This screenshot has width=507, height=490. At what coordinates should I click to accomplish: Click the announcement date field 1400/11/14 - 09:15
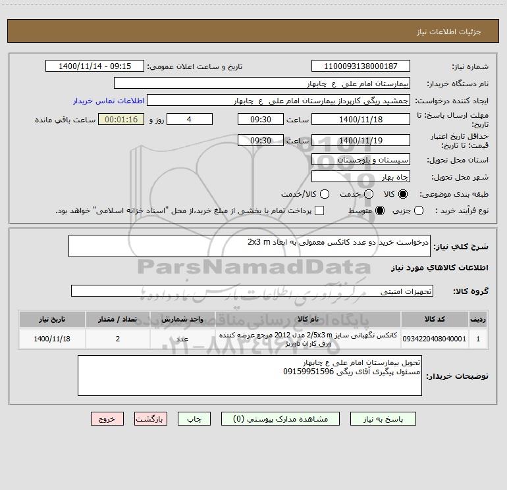tap(95, 66)
